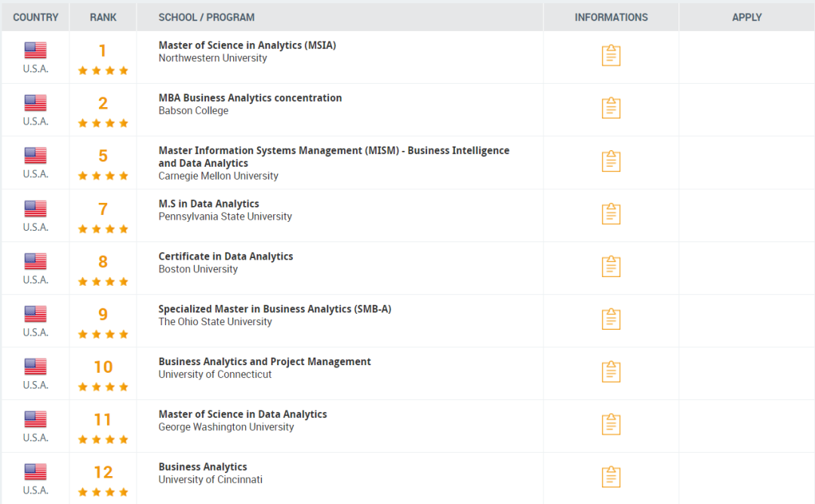This screenshot has height=504, width=815.
Task: Open information icon for Carnegie Mellon University
Action: coord(610,161)
